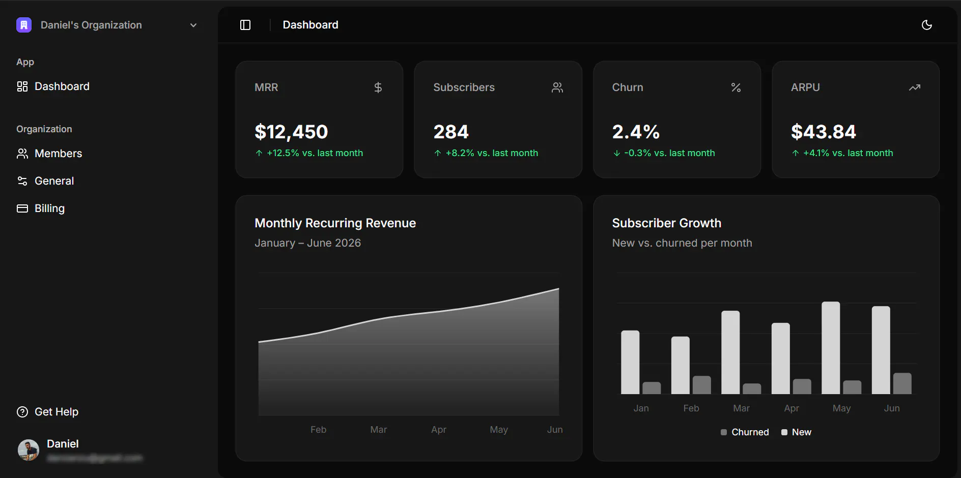
Task: Click '+12.5% vs. last month' text
Action: (x=315, y=153)
